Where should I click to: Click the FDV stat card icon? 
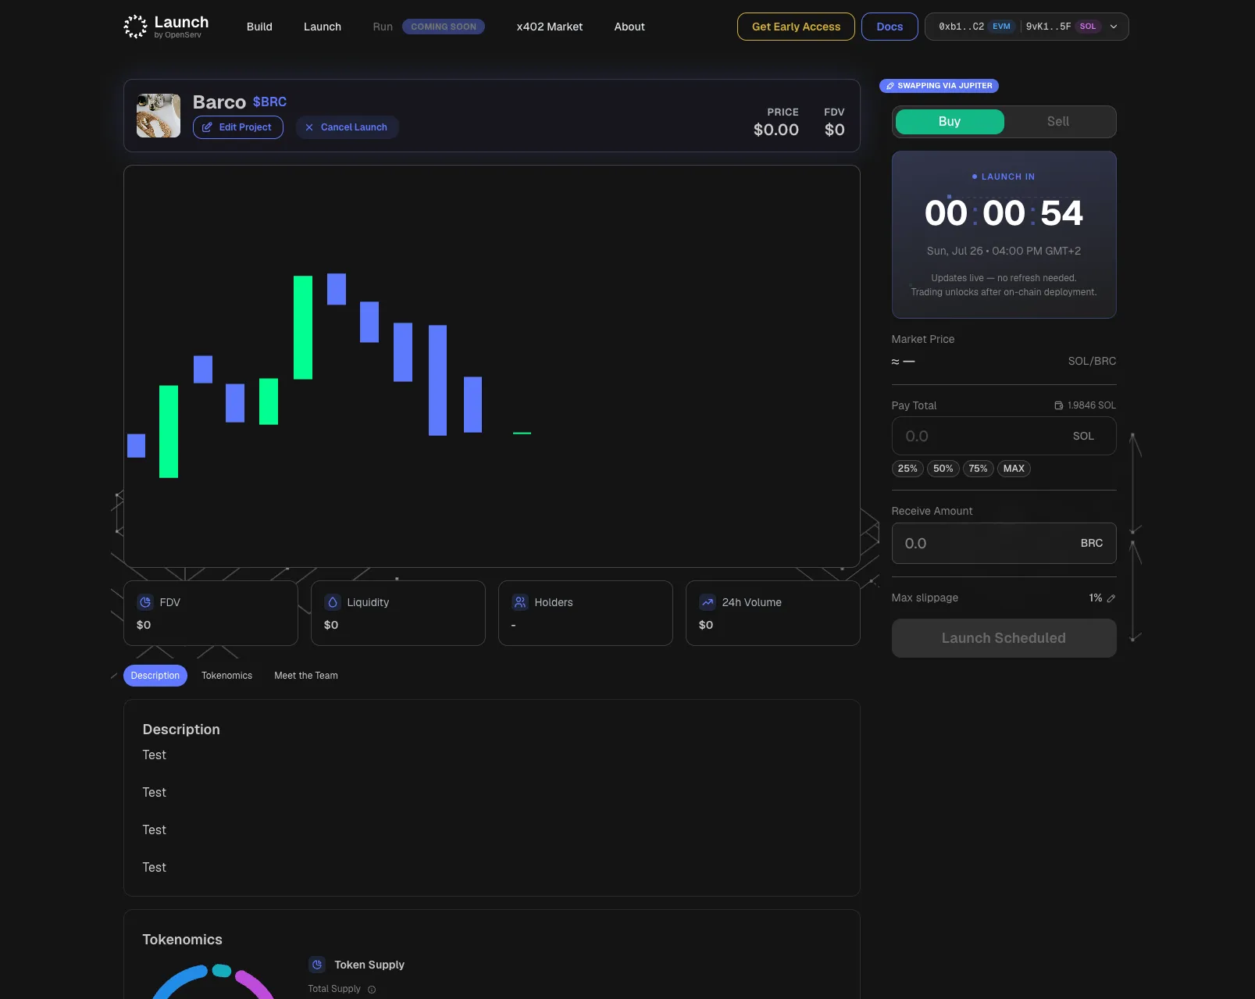point(145,602)
